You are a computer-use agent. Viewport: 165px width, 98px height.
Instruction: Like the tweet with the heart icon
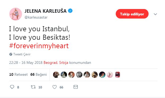point(55,87)
